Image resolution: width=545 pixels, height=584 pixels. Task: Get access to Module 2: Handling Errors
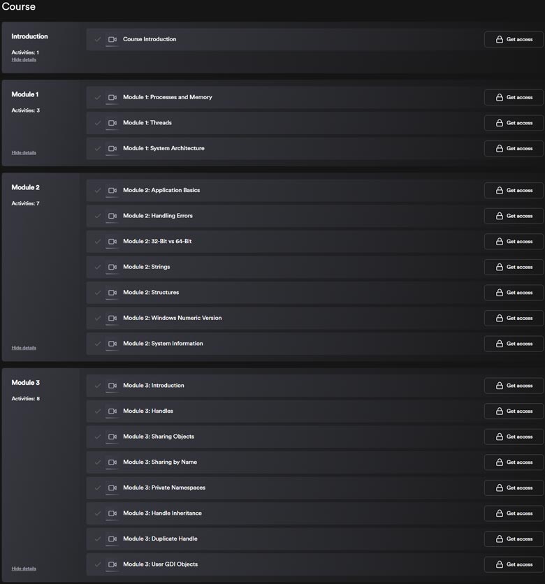[514, 216]
